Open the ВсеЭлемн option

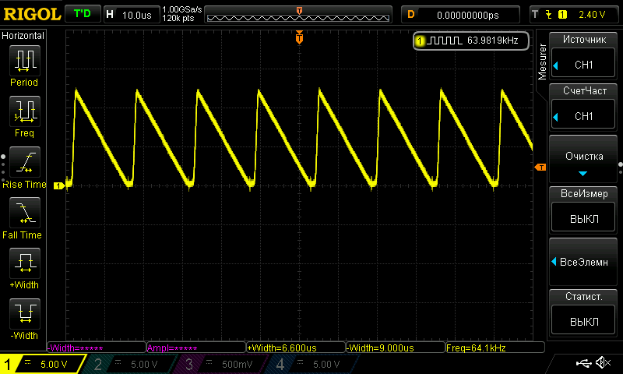[x=584, y=262]
